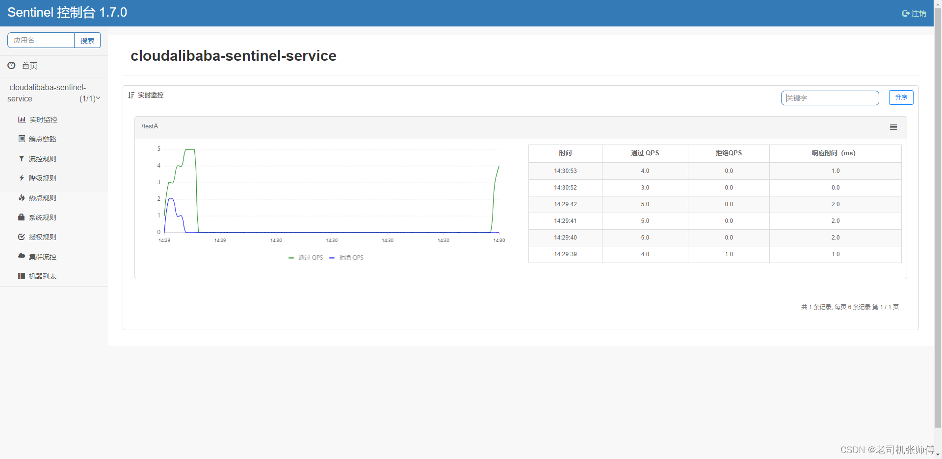
Task: Open the hamburger menu on /testA panel
Action: point(893,127)
